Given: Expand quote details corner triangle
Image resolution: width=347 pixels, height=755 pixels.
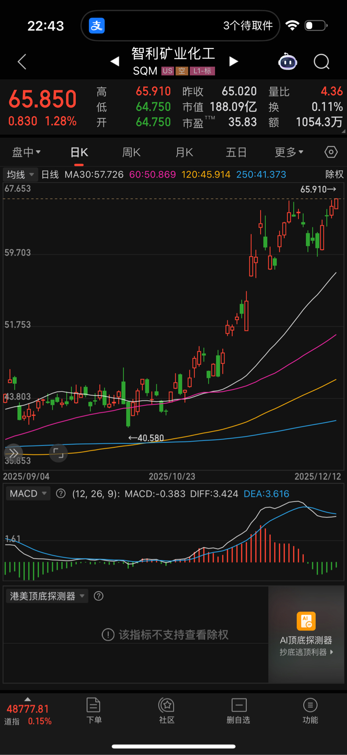Looking at the screenshot, I should (343, 131).
